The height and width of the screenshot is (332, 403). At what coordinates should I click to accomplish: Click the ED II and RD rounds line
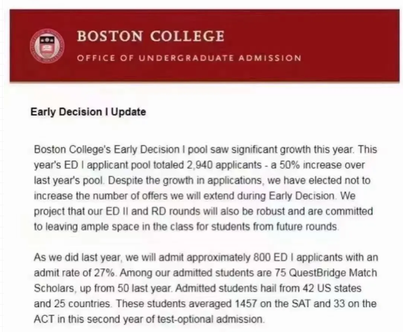[203, 211]
